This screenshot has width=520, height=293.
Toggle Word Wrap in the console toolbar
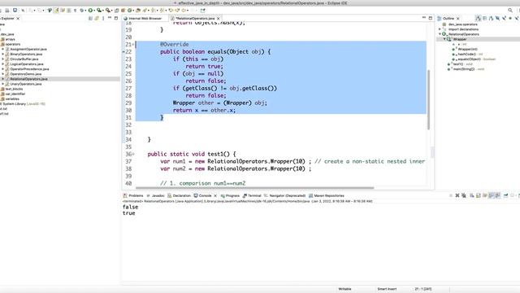484,195
